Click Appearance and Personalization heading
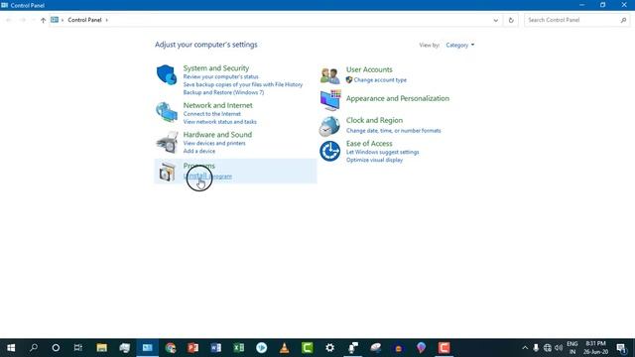 (x=397, y=98)
